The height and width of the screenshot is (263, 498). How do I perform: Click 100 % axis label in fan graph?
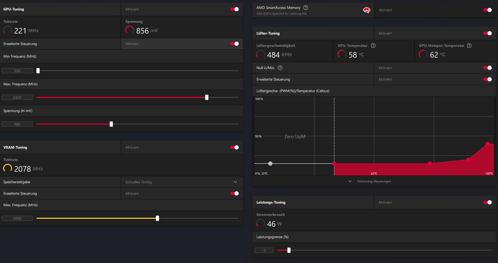(x=259, y=99)
